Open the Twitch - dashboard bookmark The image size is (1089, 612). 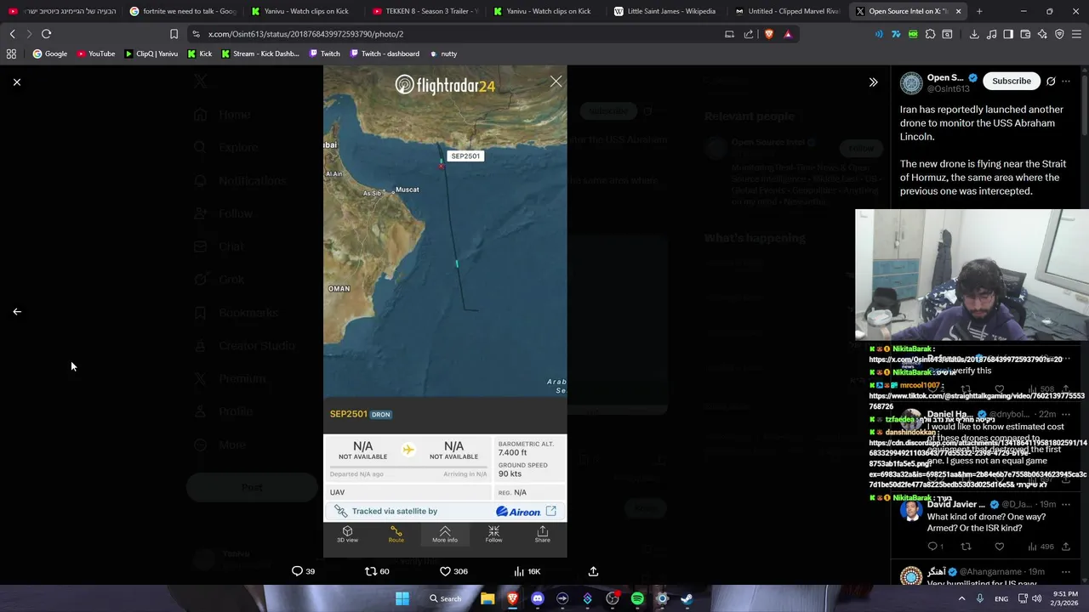(x=384, y=54)
